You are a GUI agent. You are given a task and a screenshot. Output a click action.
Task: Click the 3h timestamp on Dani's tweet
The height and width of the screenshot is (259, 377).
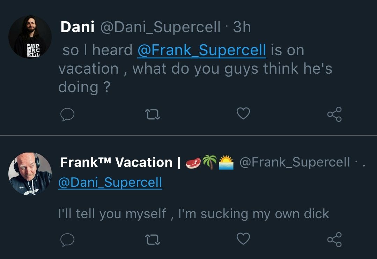pos(241,27)
